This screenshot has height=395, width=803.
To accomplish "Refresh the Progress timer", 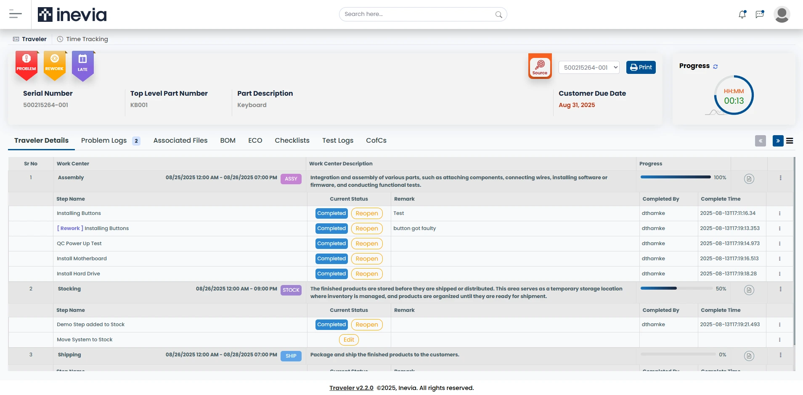I will (716, 66).
